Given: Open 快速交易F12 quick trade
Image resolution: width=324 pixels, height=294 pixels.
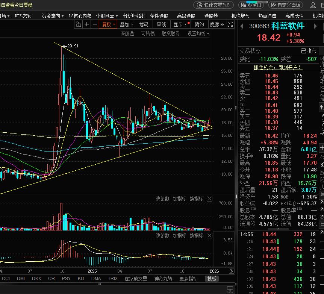Looking at the screenshot, I should (x=213, y=5).
